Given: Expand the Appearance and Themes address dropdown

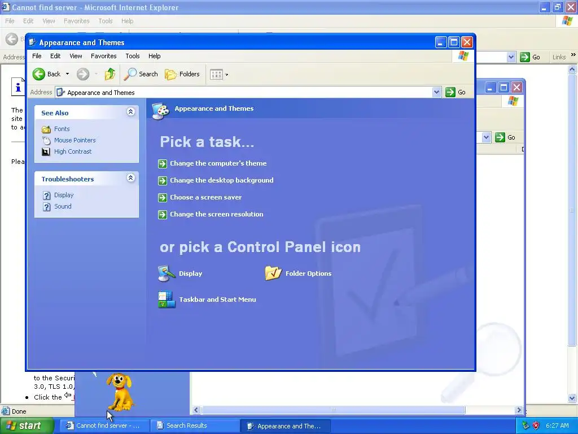Looking at the screenshot, I should coord(436,92).
